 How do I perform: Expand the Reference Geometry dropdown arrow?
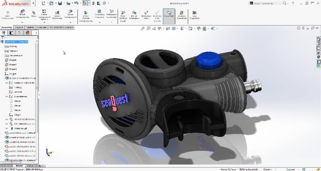click(x=112, y=22)
